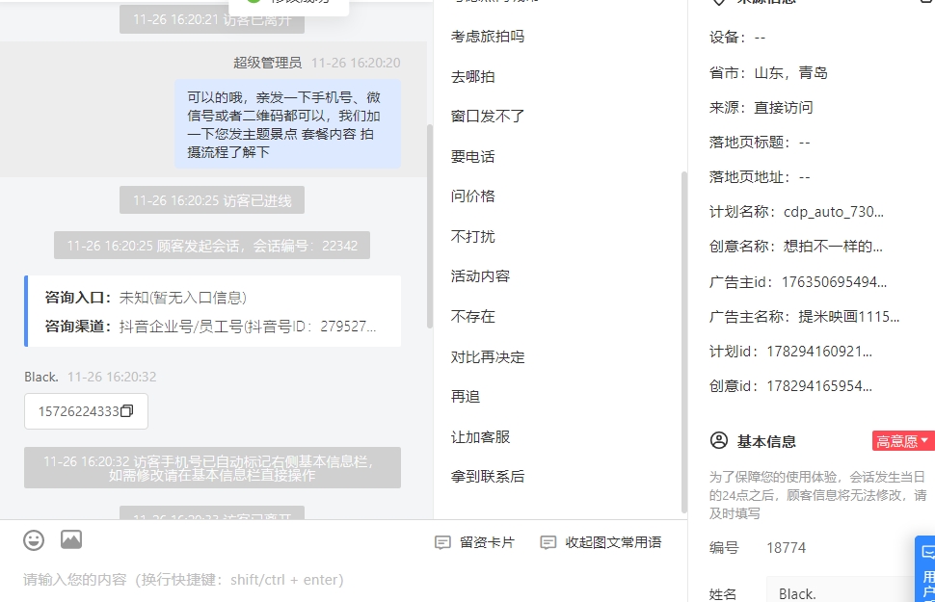Click the 16:20:25 访客已进线 notice
Viewport: 935px width, 602px height.
pyautogui.click(x=212, y=200)
